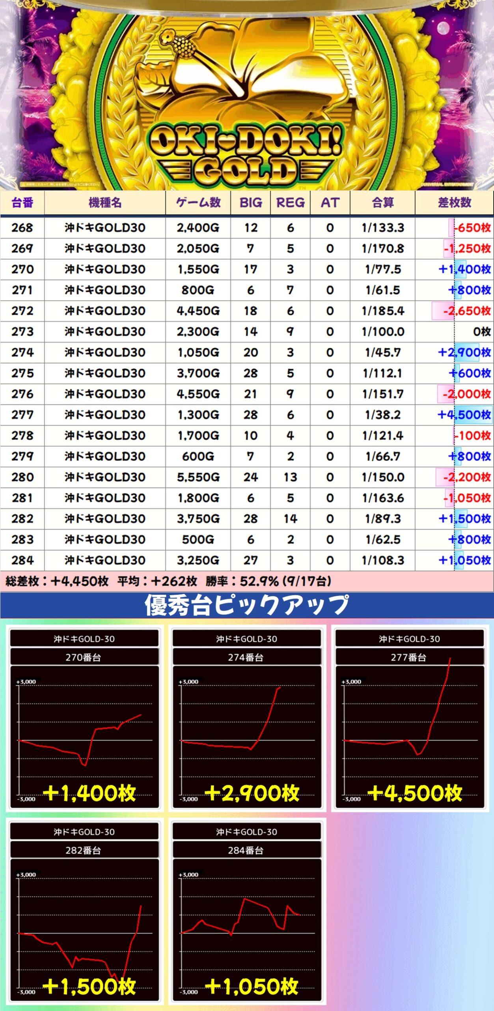
Task: Select the 差枚数 column header
Action: tap(454, 203)
